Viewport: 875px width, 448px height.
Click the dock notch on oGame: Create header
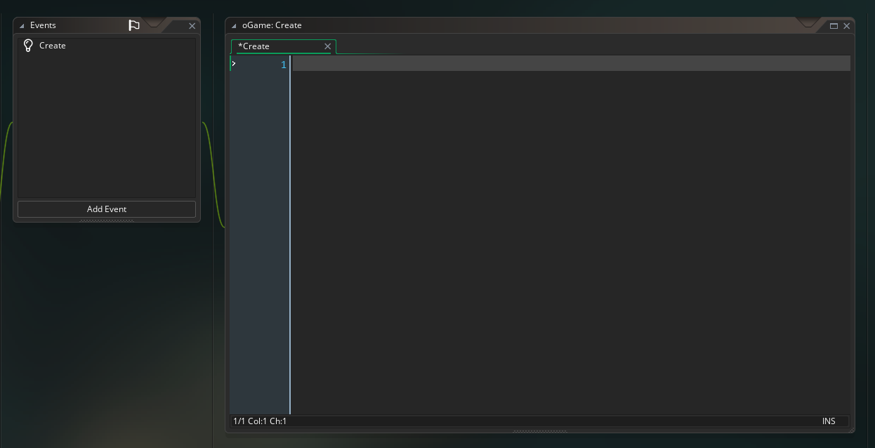tap(808, 23)
